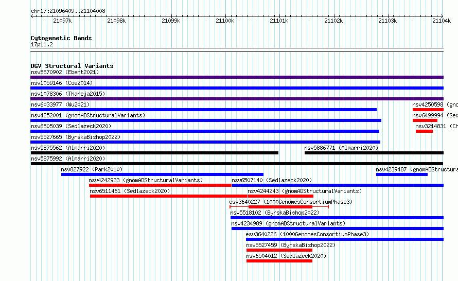Click nsv6504012 (Sedlazeck2020) label

click(286, 256)
